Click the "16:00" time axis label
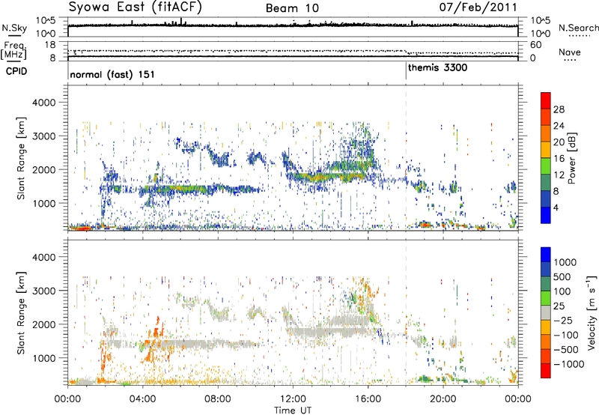Image resolution: width=599 pixels, height=415 pixels. (368, 399)
